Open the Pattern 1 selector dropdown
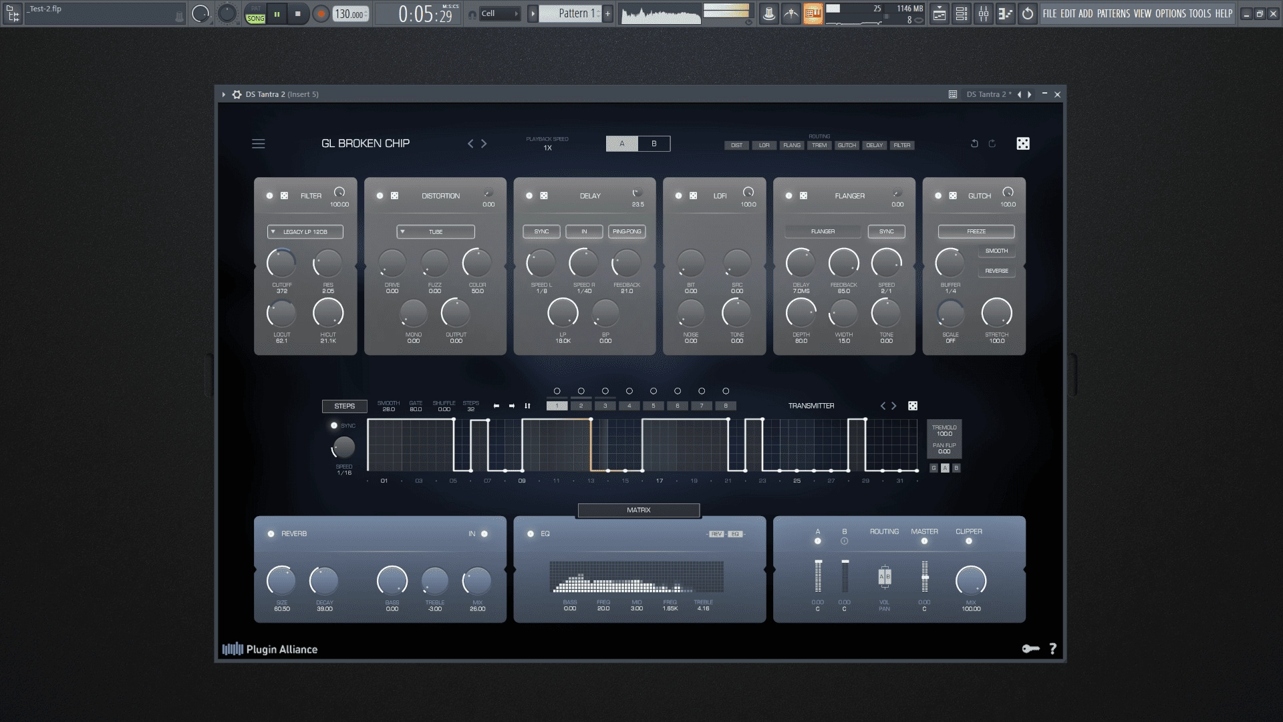Viewport: 1283px width, 722px height. click(571, 13)
